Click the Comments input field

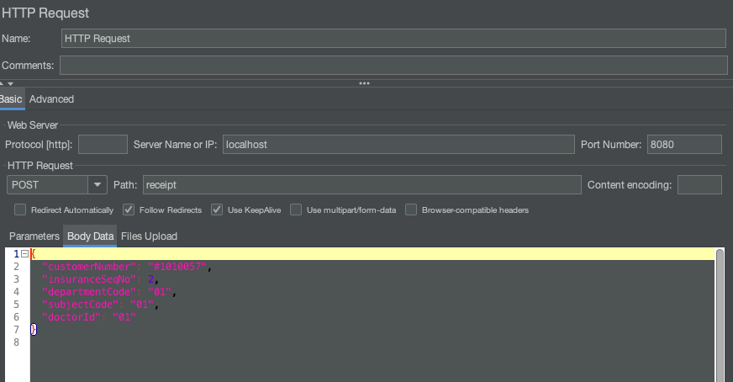tap(393, 65)
